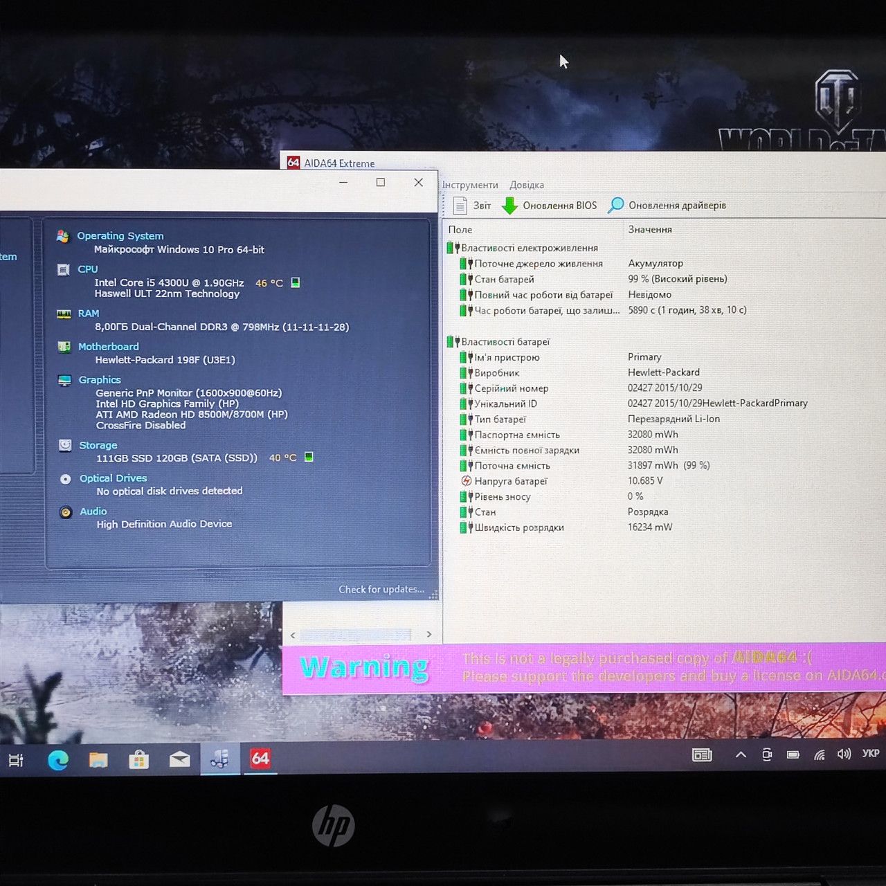
Task: Minimize the Speccy window
Action: click(x=344, y=182)
